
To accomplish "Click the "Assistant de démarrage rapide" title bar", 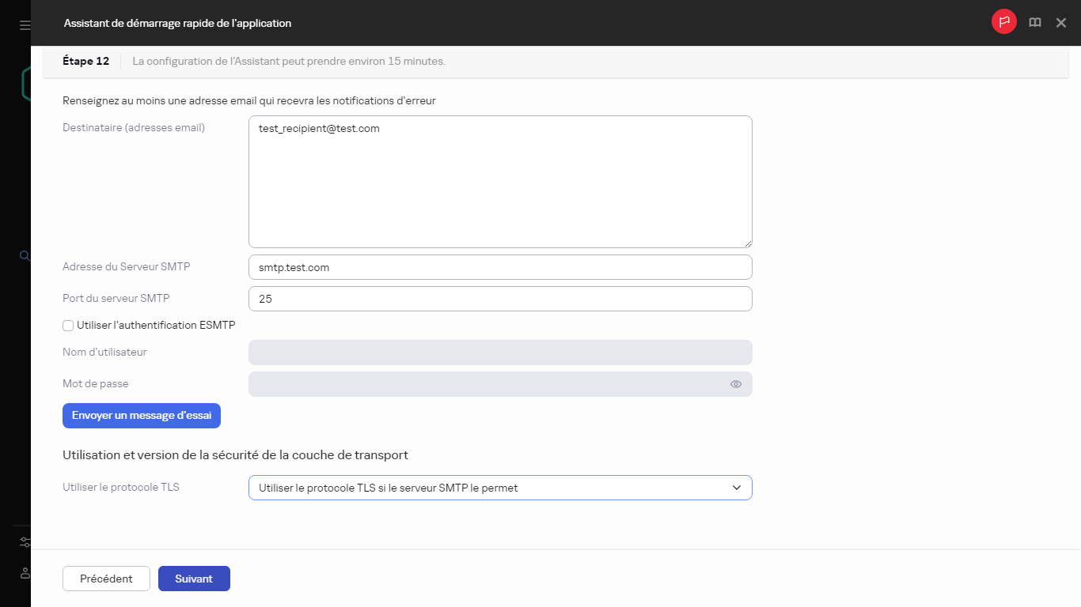I will (x=178, y=23).
